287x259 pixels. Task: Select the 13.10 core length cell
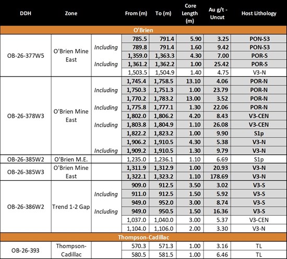coord(190,81)
